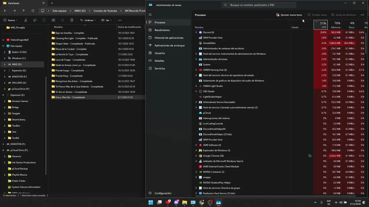Switch to Usuarios page
This screenshot has height=207, width=369.
pyautogui.click(x=168, y=53)
